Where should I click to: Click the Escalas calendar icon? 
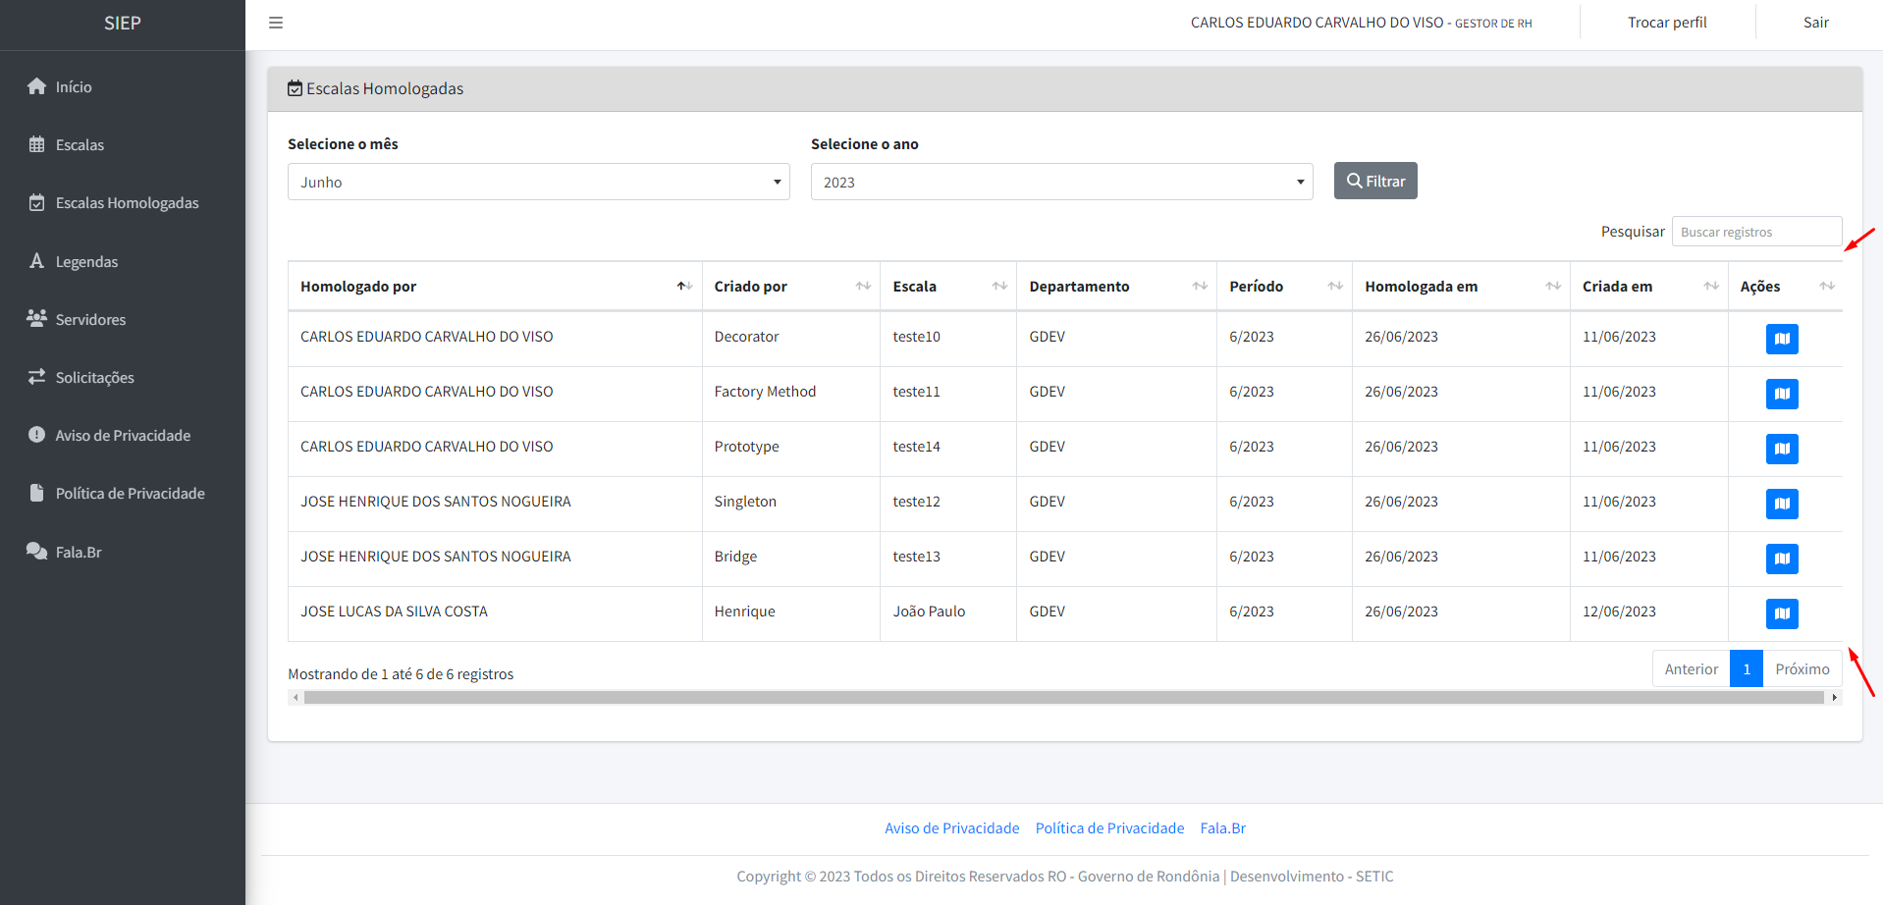point(36,144)
